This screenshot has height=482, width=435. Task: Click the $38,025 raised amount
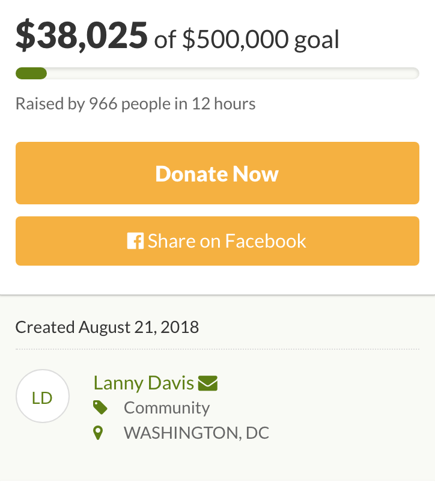click(82, 35)
